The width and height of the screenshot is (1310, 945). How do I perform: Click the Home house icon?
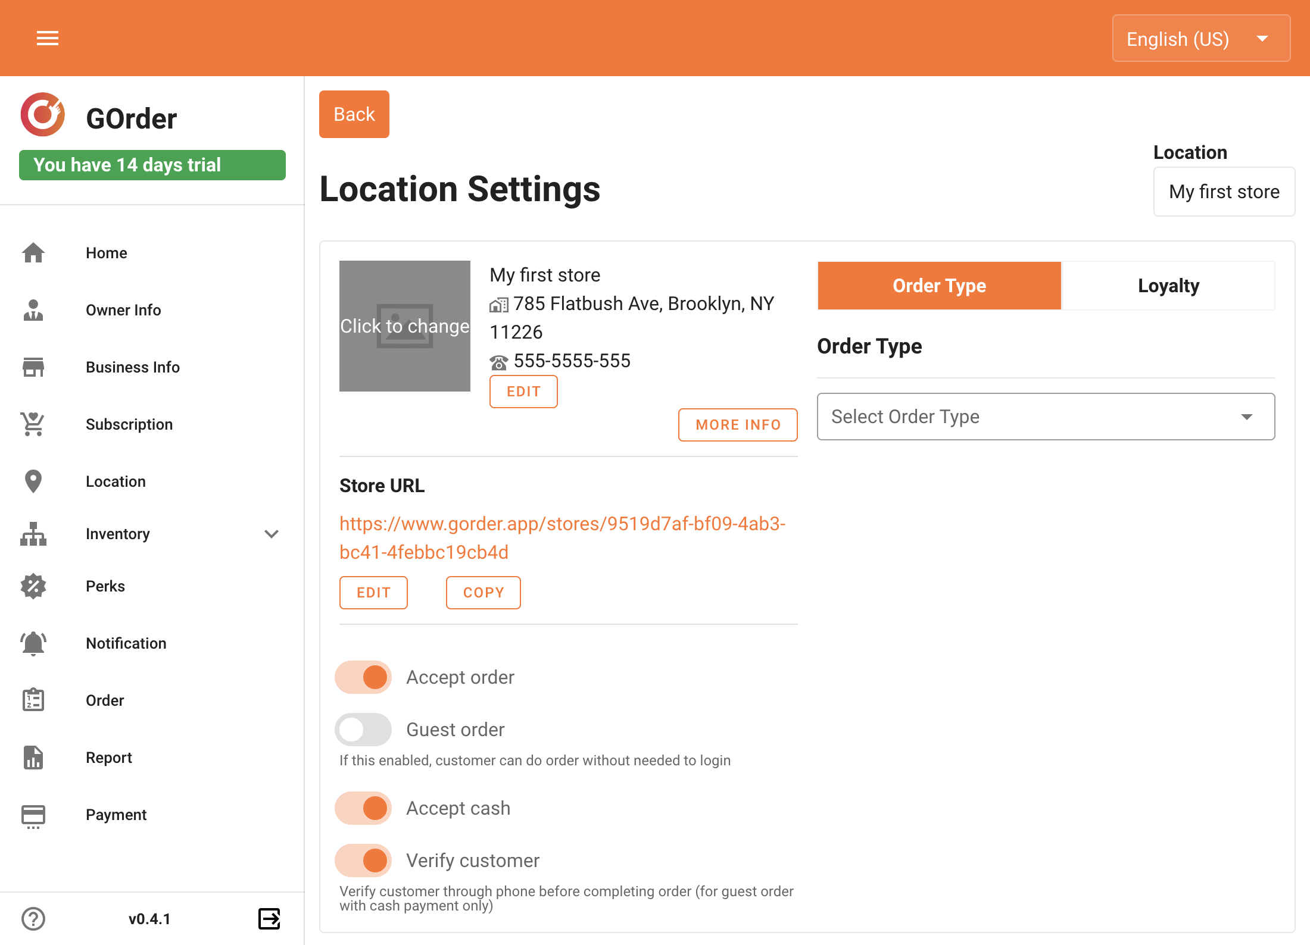pyautogui.click(x=33, y=253)
